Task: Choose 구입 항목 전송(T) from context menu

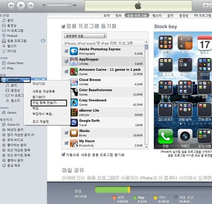Action: point(49,103)
